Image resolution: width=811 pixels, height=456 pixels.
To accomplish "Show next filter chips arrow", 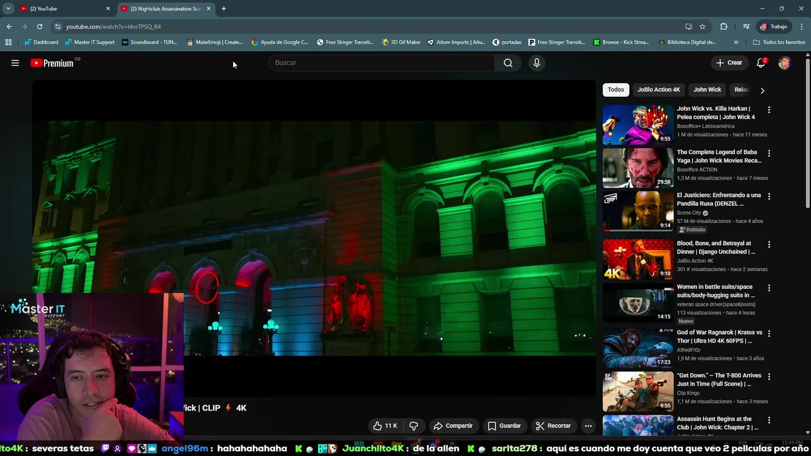I will click(x=762, y=91).
